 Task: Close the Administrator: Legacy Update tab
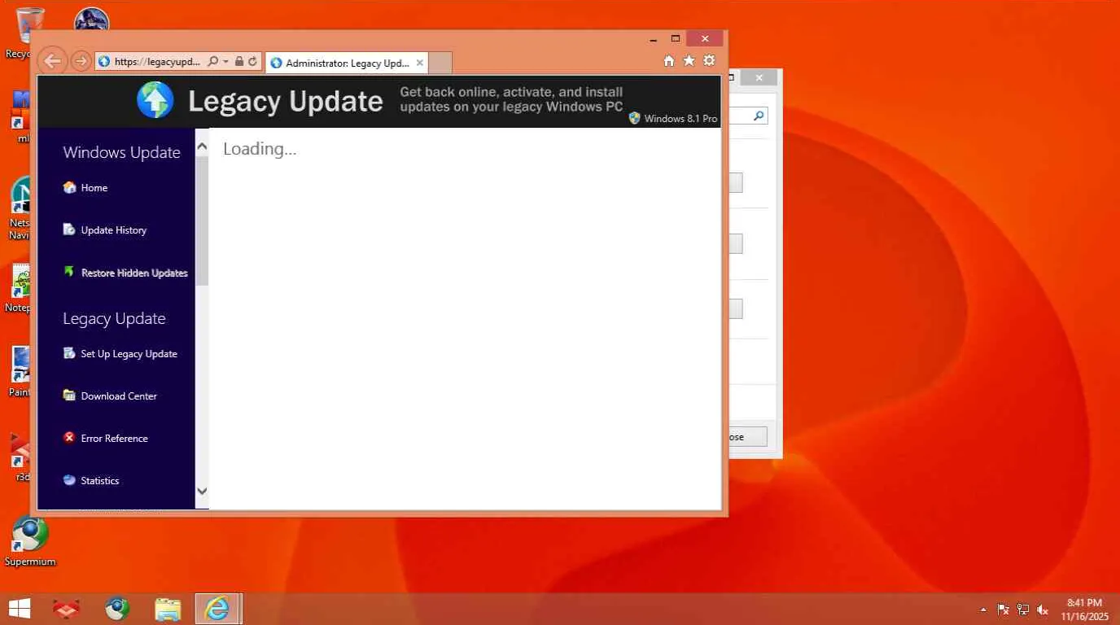(x=420, y=63)
